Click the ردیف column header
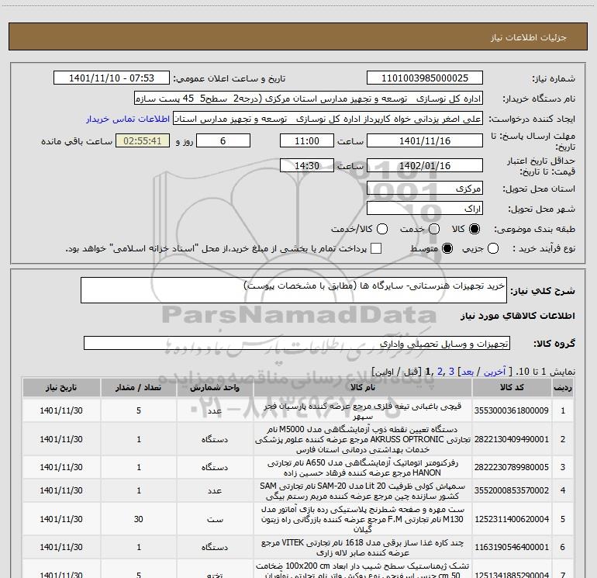This screenshot has height=578, width=597. [x=563, y=387]
